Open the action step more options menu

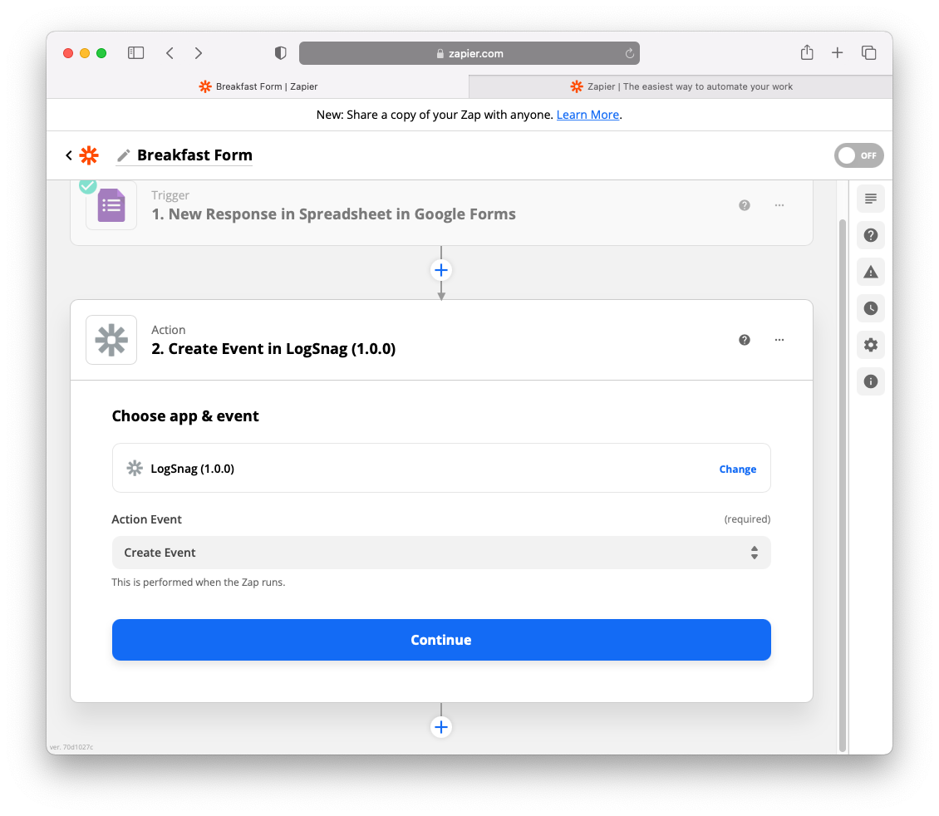click(779, 340)
